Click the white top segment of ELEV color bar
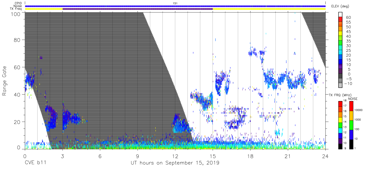The width and height of the screenshot is (366, 169). [341, 15]
